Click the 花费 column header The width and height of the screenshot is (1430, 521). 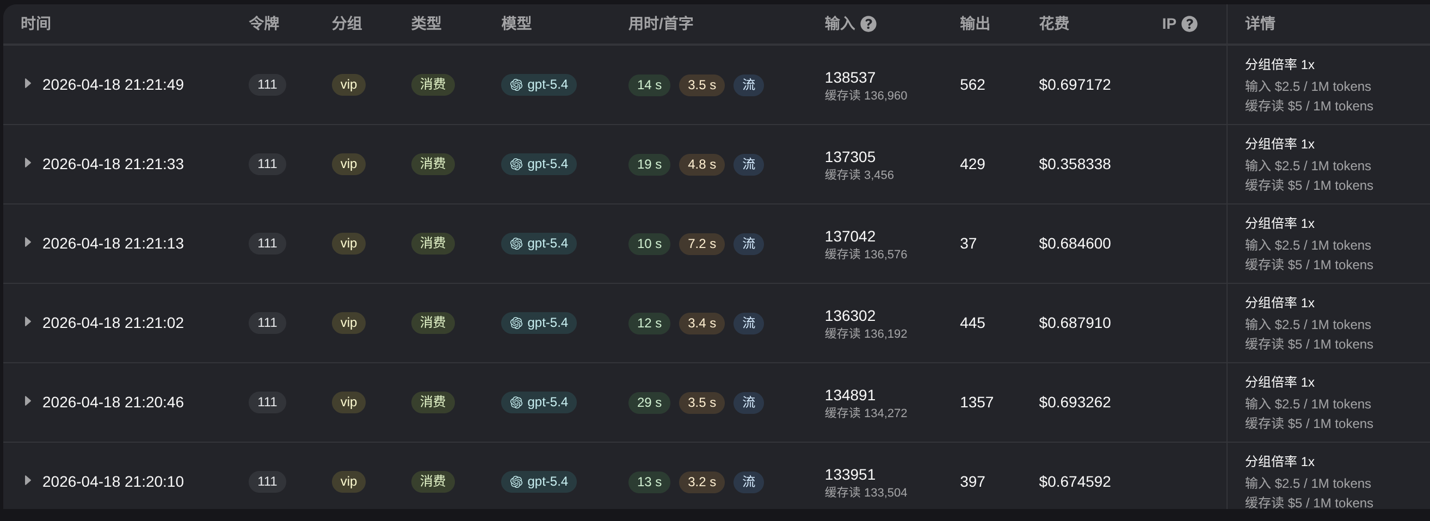coord(1053,23)
